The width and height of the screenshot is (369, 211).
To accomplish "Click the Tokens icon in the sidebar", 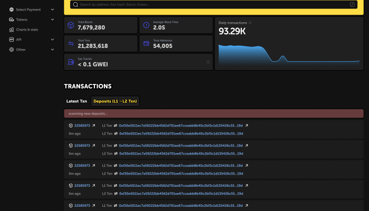I will tap(11, 20).
